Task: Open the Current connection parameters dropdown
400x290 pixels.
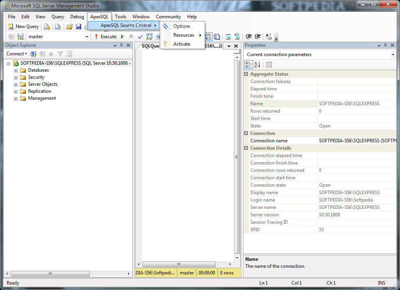Action: pos(393,55)
